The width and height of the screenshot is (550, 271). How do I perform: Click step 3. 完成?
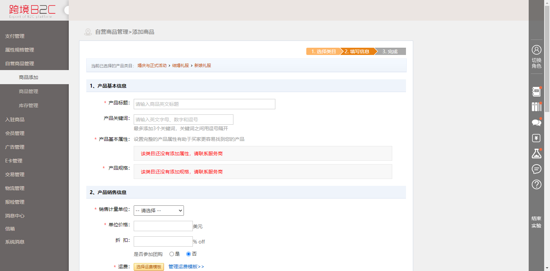click(x=390, y=52)
